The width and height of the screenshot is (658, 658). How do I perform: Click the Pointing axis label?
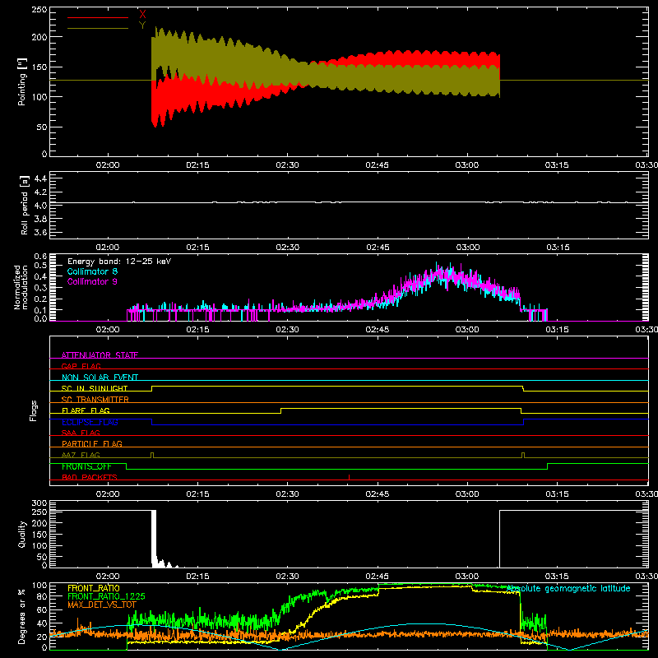tap(22, 81)
